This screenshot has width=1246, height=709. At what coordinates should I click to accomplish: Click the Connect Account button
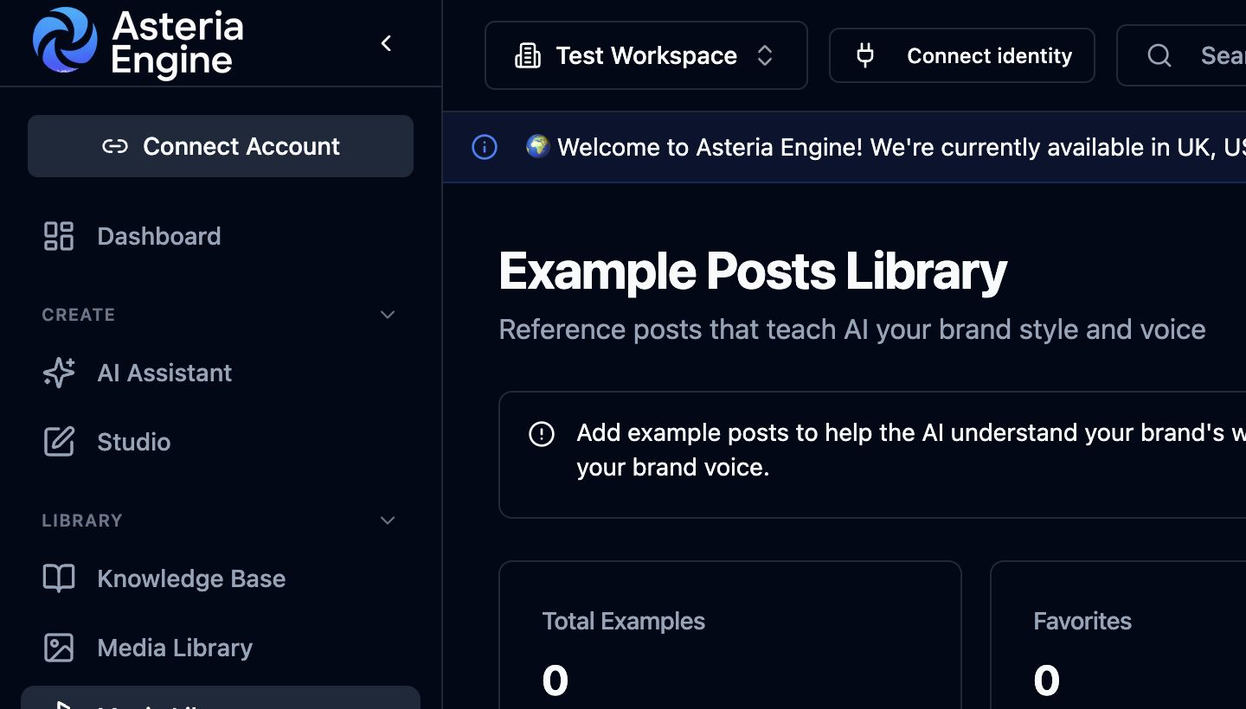[221, 146]
